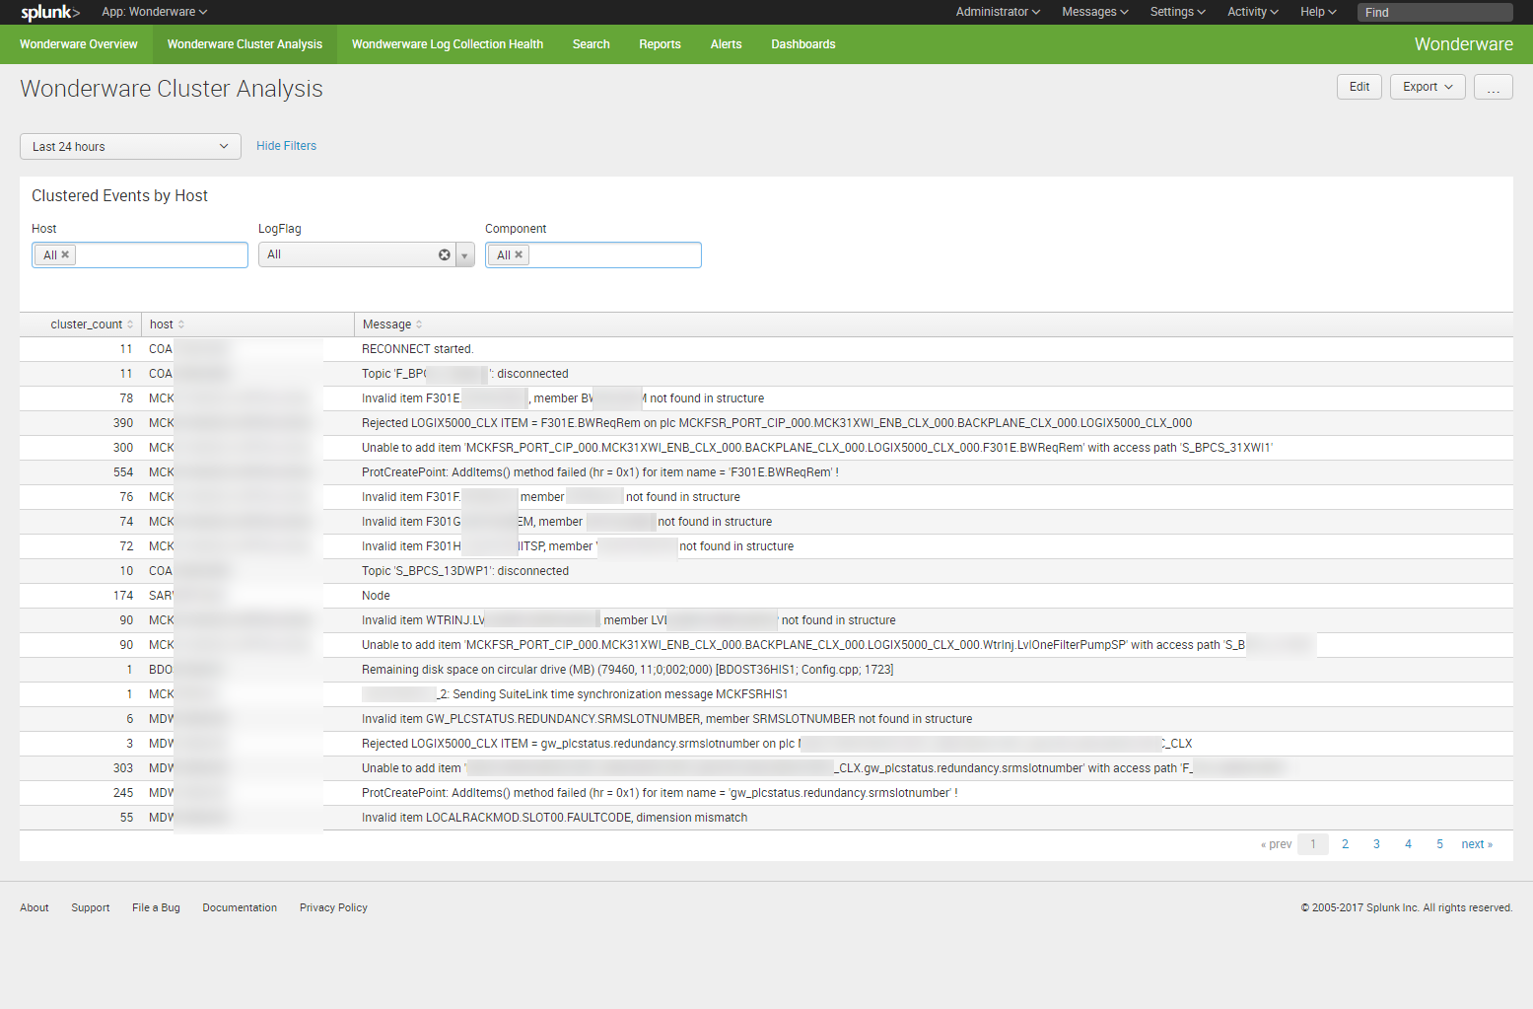The image size is (1533, 1009).
Task: Open Wondwerware Log Collection Health tab
Action: click(x=448, y=44)
